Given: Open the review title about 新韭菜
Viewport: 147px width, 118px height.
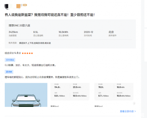Looking at the screenshot, I should 50,15.
